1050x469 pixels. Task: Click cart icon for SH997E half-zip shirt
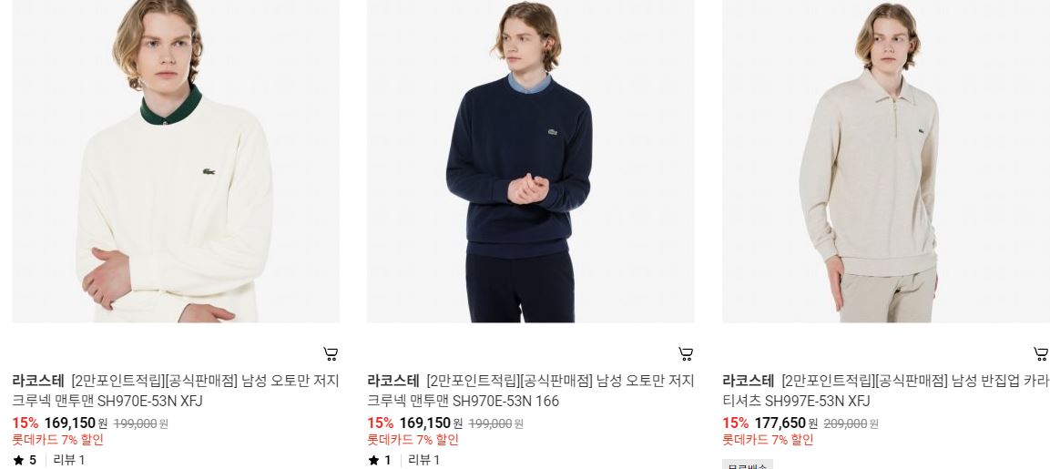click(1040, 353)
